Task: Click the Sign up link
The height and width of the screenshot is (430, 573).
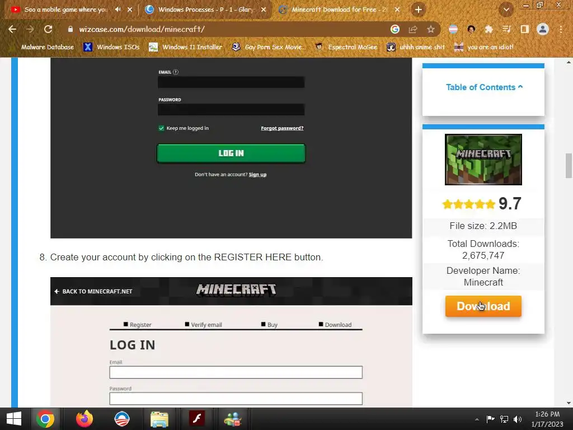Action: click(257, 175)
